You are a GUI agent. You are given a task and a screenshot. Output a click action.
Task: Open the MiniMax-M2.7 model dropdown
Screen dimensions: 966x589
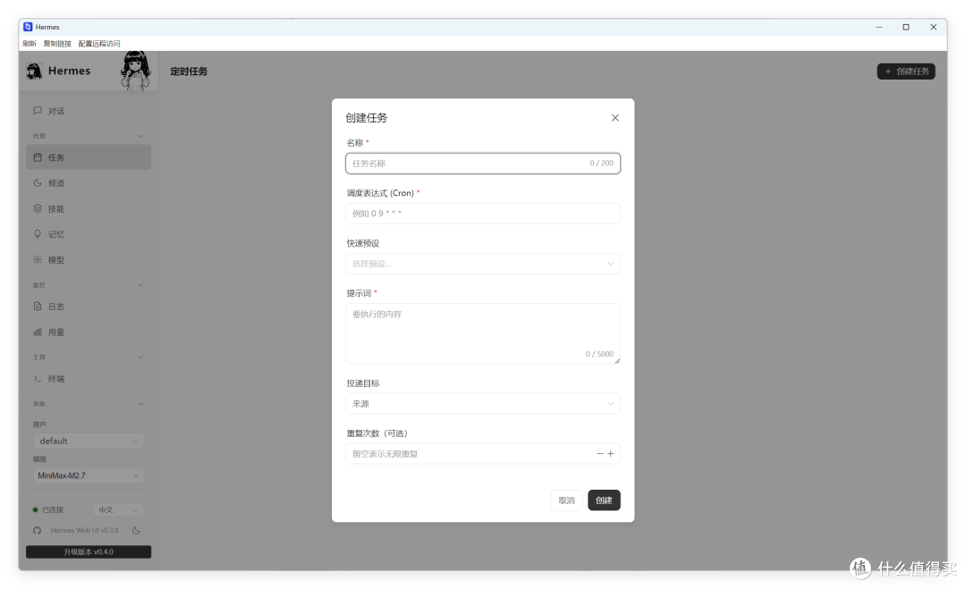[88, 475]
